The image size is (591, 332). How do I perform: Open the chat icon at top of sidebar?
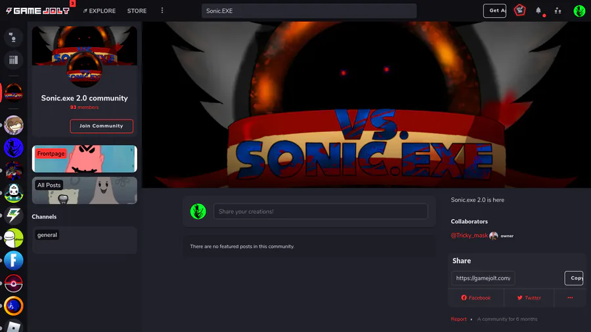14,37
